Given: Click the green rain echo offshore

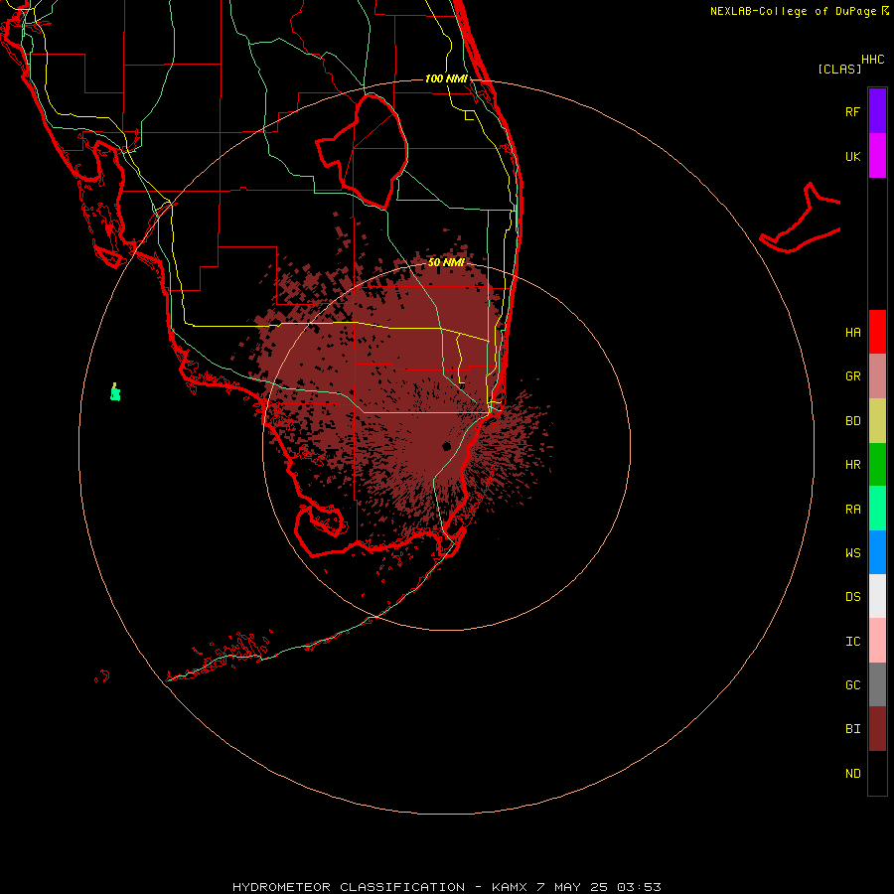Looking at the screenshot, I should pos(115,392).
